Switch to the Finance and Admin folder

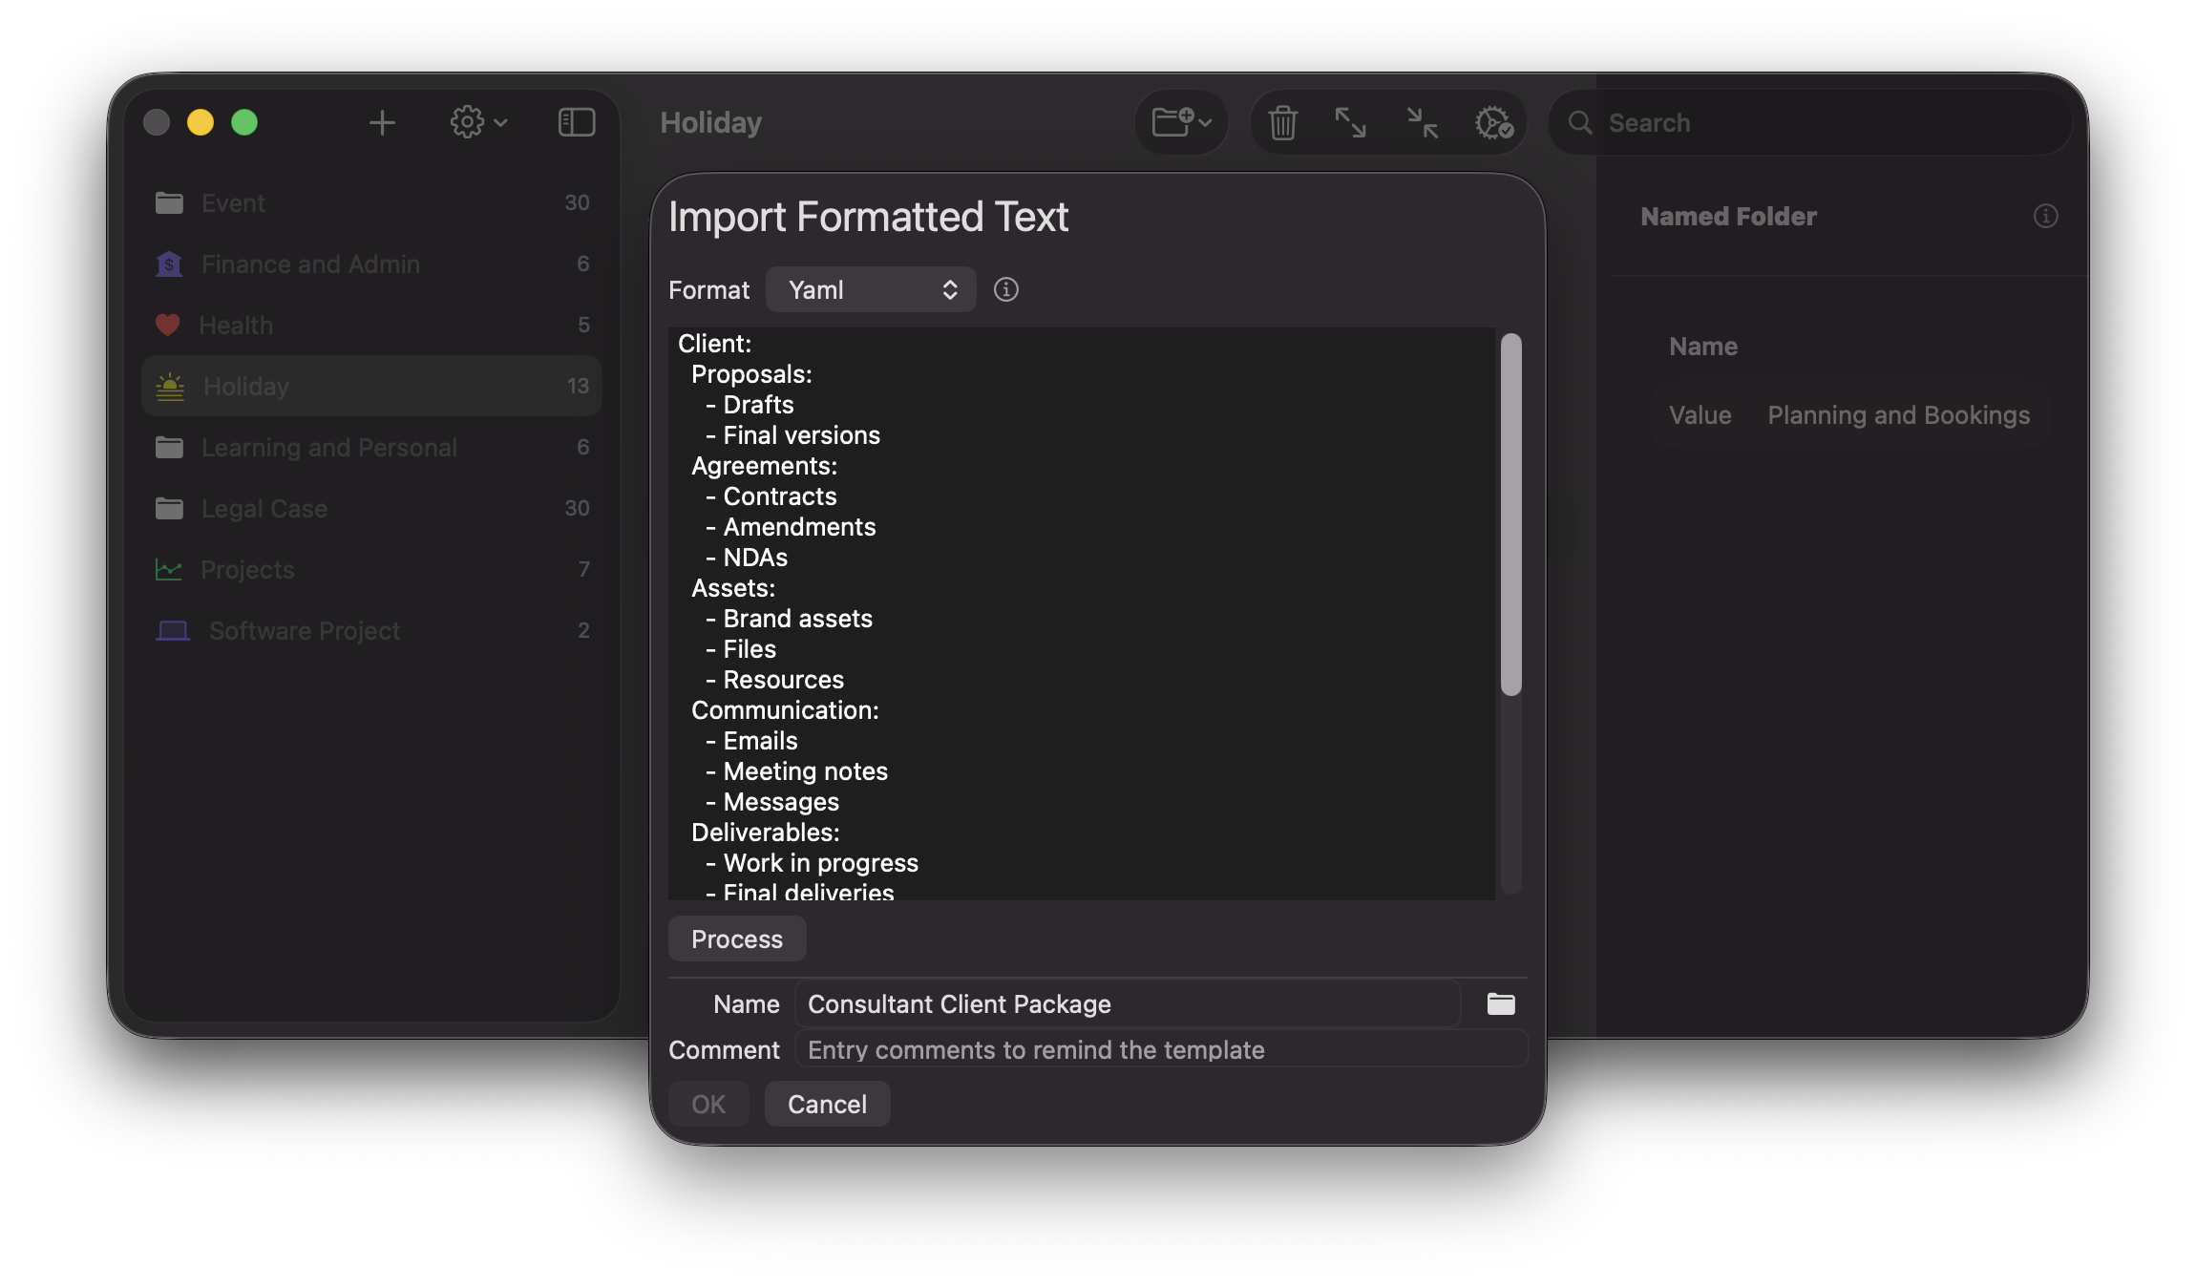coord(310,264)
